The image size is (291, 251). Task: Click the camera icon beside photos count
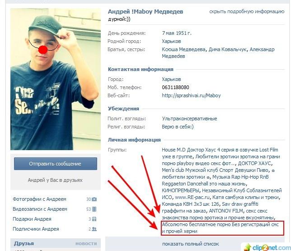click(x=94, y=199)
